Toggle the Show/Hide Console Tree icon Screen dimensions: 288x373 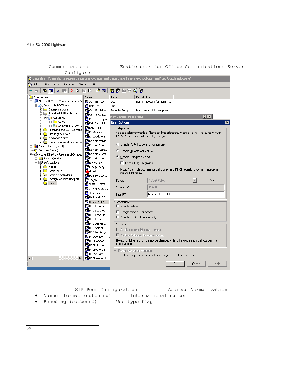click(51, 91)
